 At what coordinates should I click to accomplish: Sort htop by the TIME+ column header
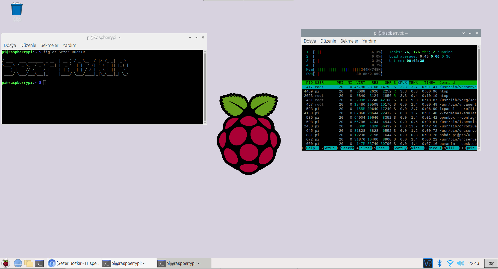(x=429, y=83)
